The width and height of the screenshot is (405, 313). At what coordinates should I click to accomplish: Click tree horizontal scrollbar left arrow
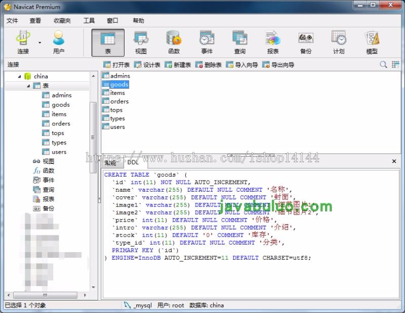pos(9,295)
